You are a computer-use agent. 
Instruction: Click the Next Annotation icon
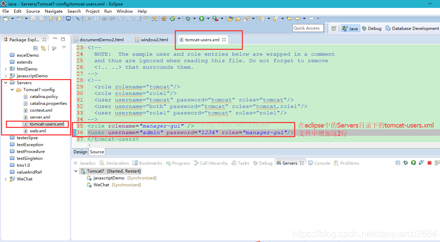click(261, 19)
